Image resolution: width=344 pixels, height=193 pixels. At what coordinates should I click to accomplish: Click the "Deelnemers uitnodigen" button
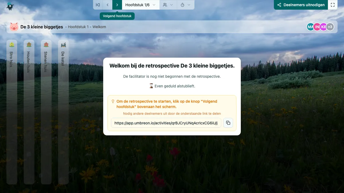coord(300,5)
